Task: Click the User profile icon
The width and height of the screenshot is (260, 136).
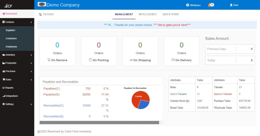Action: pyautogui.click(x=231, y=5)
